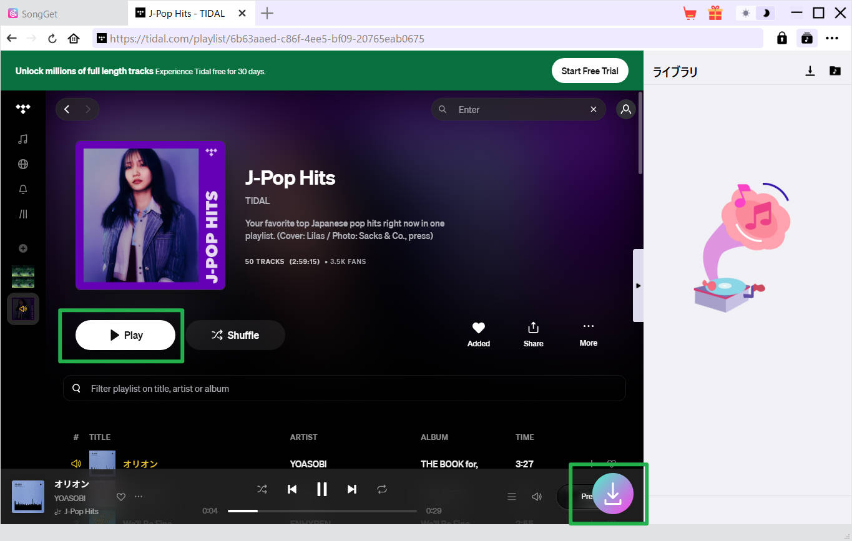Sort by the TIME column header

(525, 437)
